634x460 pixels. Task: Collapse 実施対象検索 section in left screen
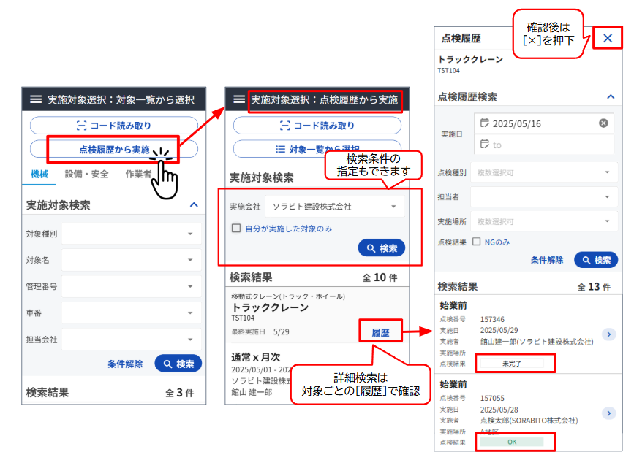point(194,205)
